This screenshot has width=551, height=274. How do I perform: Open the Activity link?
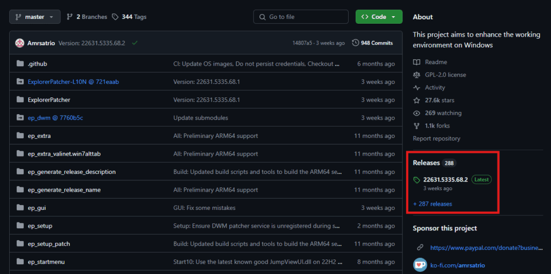435,88
